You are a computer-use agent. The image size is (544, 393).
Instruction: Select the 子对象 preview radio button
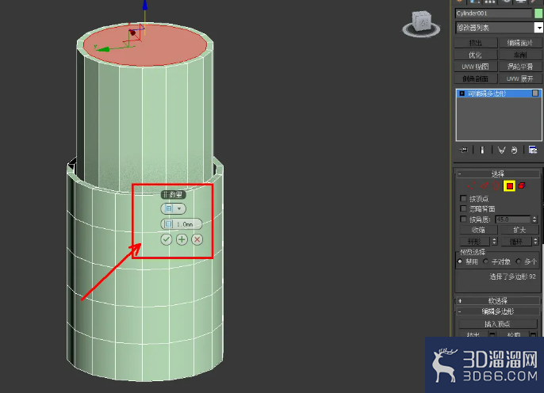485,261
